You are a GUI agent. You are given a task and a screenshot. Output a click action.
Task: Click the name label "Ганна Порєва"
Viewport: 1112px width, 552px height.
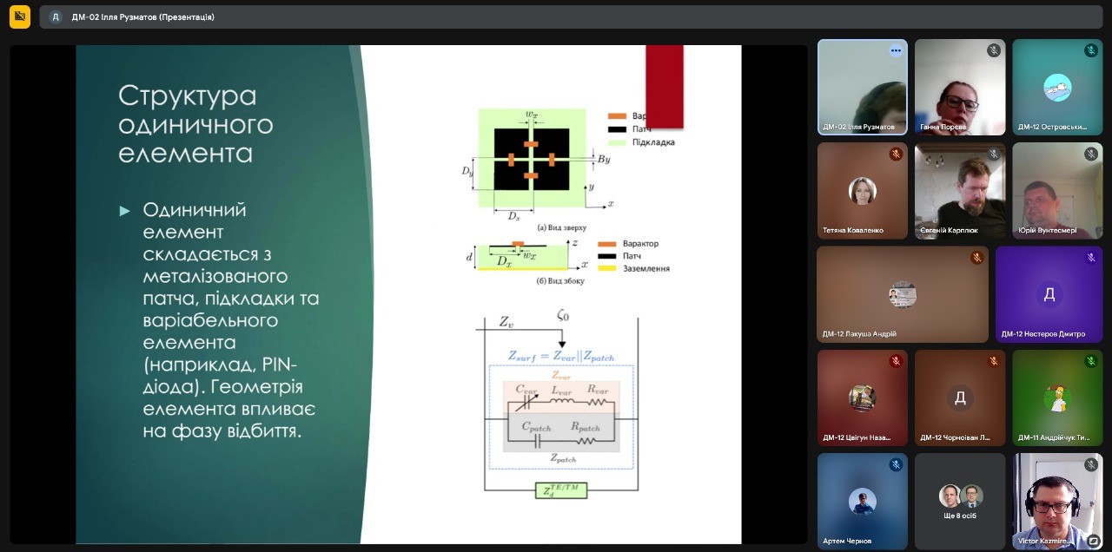946,127
